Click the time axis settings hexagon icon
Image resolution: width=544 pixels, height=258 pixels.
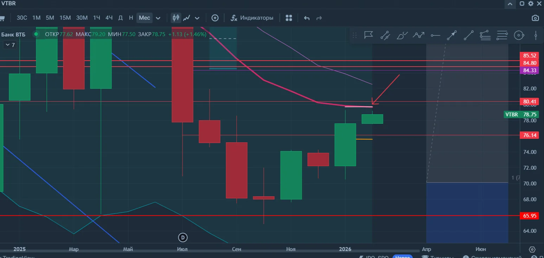532,249
